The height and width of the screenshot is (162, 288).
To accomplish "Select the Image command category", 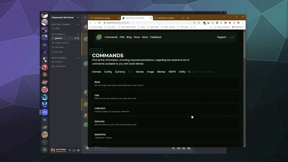I will coord(150,72).
